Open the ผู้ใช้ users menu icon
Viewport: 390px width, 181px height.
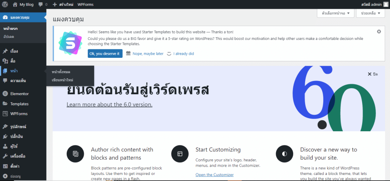pos(5,146)
